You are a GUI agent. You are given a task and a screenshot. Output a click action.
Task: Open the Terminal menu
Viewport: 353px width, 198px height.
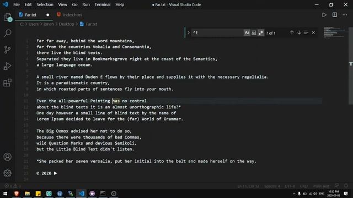[x=103, y=4]
